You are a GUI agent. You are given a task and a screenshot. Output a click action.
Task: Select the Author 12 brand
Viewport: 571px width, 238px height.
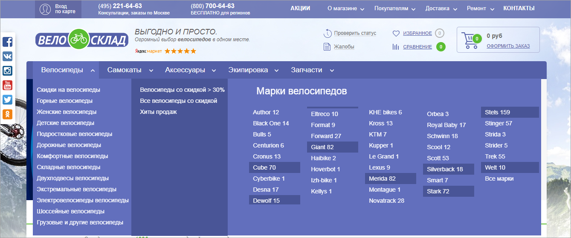pyautogui.click(x=266, y=112)
